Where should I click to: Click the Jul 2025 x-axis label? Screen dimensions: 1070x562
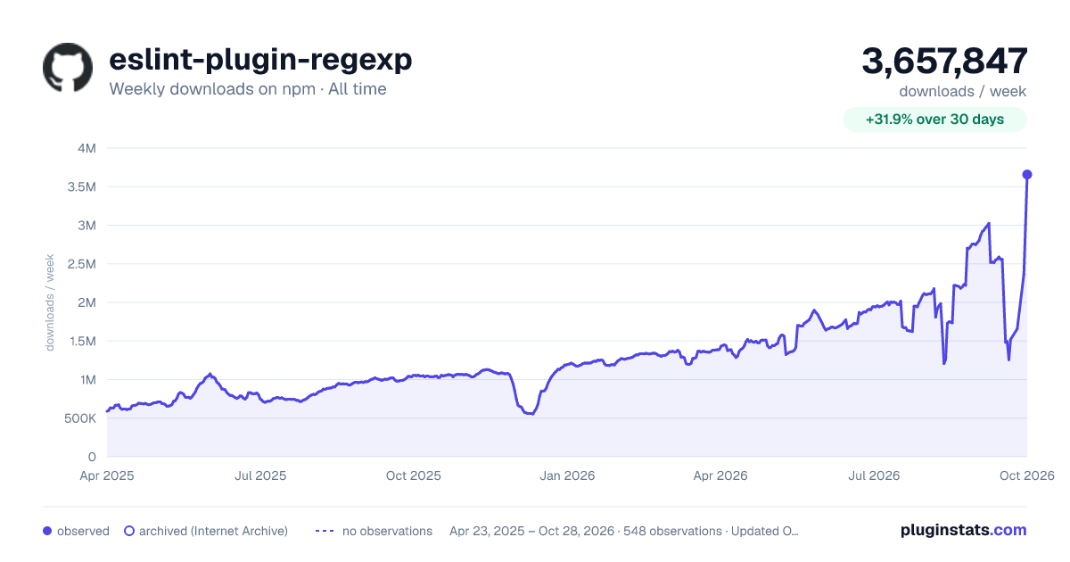pos(260,475)
